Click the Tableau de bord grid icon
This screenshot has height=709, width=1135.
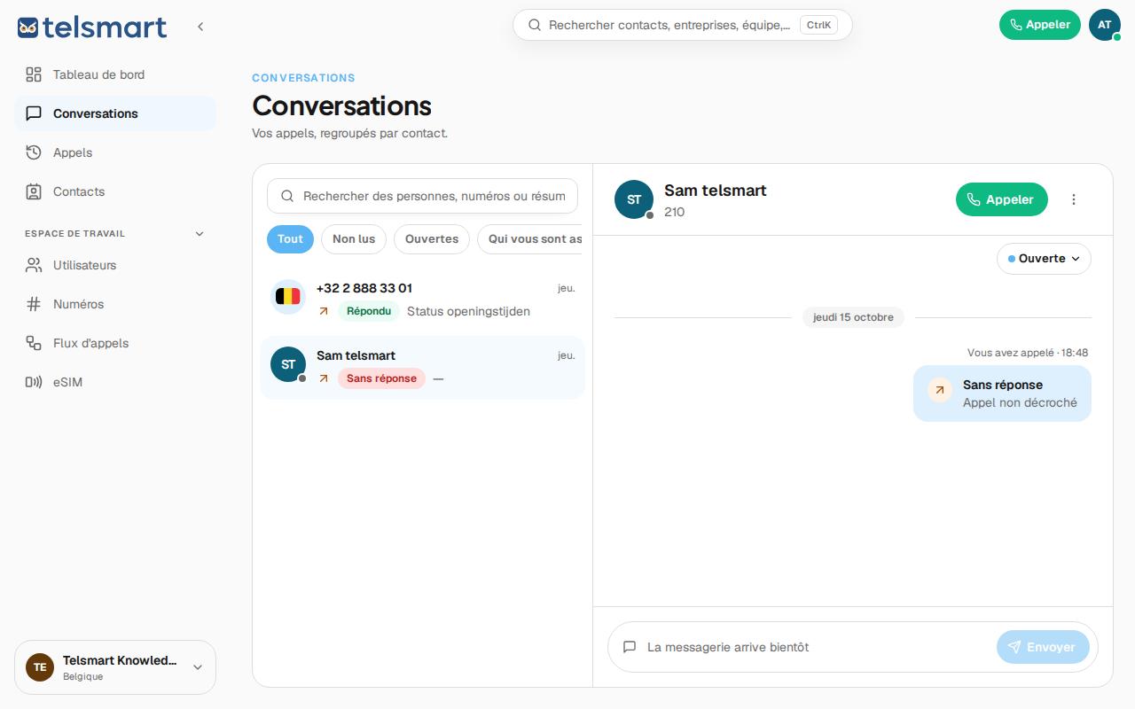[x=34, y=74]
